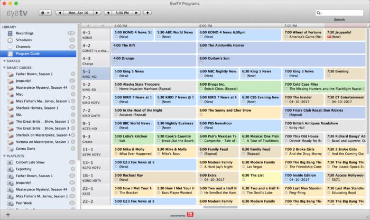370x220 pixels.
Task: Select the 6:00 Family Feud program
Action: pos(218,151)
